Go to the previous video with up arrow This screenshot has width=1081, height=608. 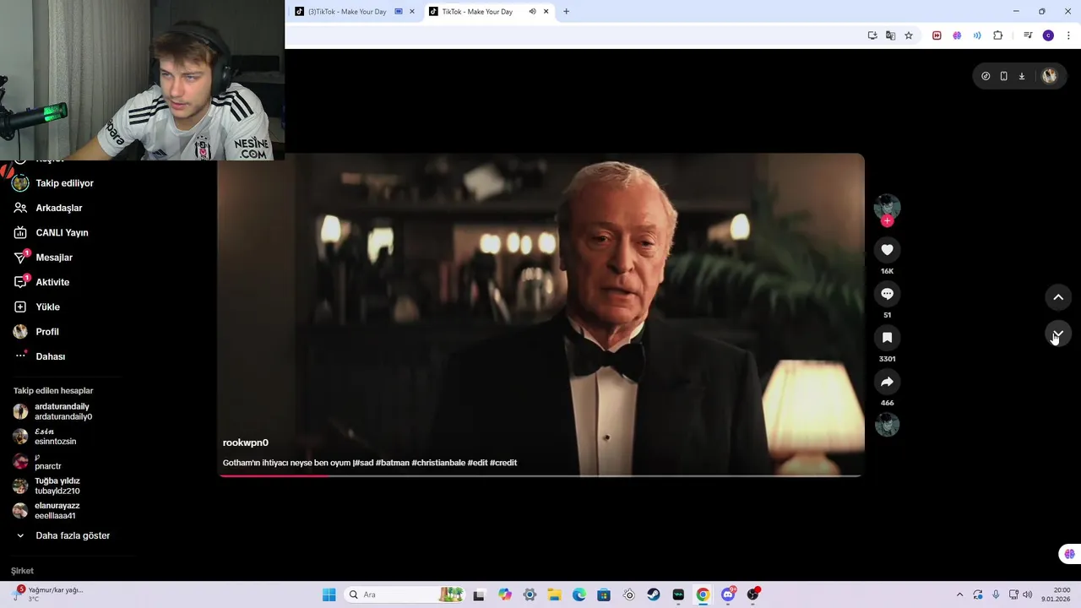pos(1058,297)
